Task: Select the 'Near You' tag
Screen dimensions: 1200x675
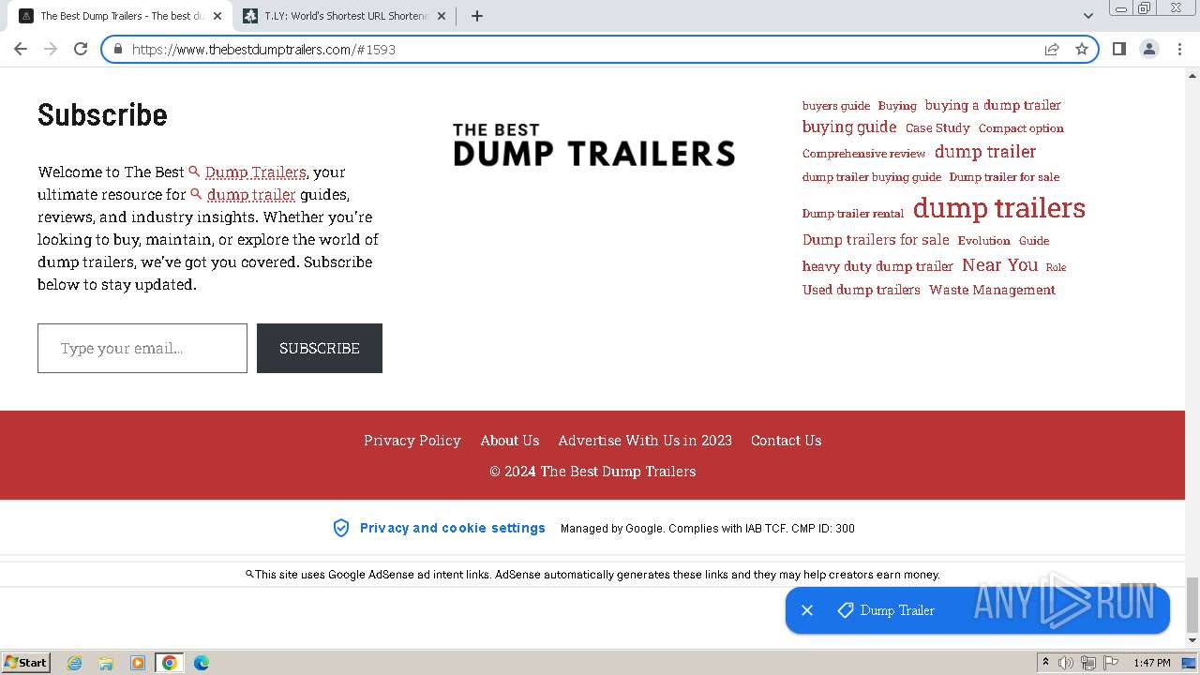Action: 1000,265
